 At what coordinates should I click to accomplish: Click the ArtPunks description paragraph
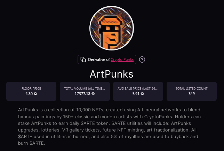110,126
